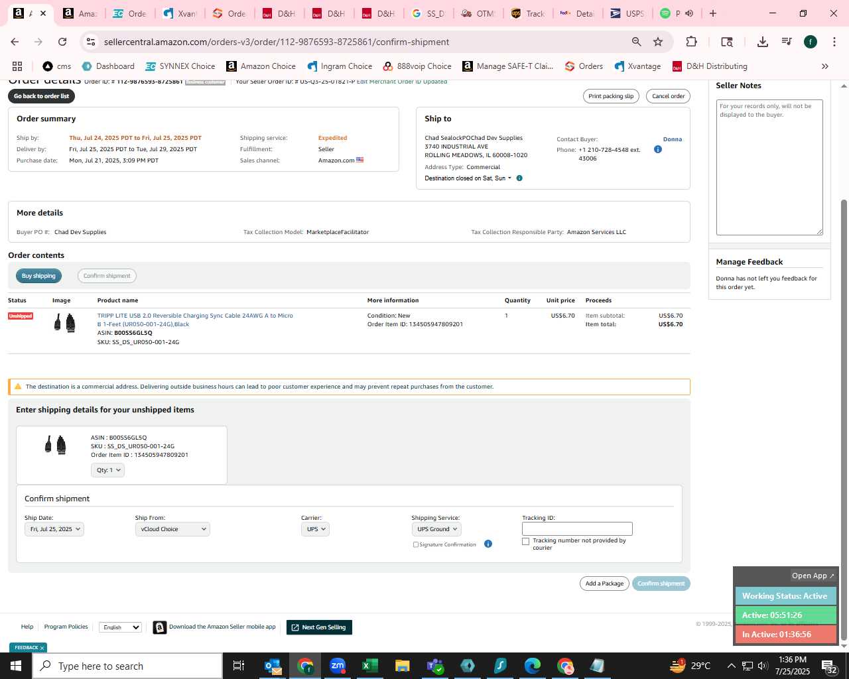Open Excel from the taskbar
The width and height of the screenshot is (849, 679).
370,666
